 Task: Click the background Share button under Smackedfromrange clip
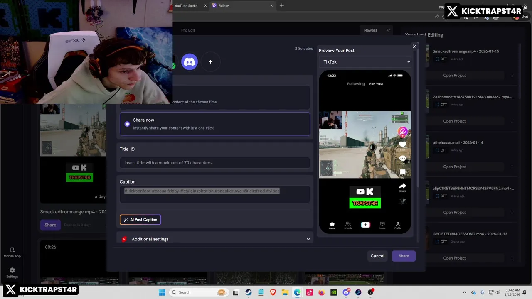pyautogui.click(x=50, y=225)
